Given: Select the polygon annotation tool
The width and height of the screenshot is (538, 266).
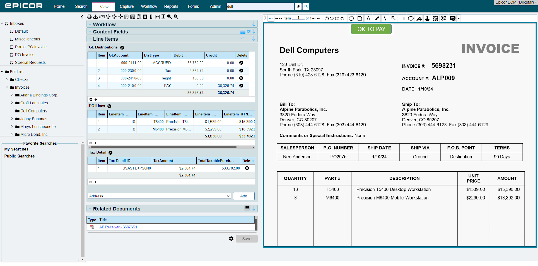Looking at the screenshot, I should pos(351,18).
